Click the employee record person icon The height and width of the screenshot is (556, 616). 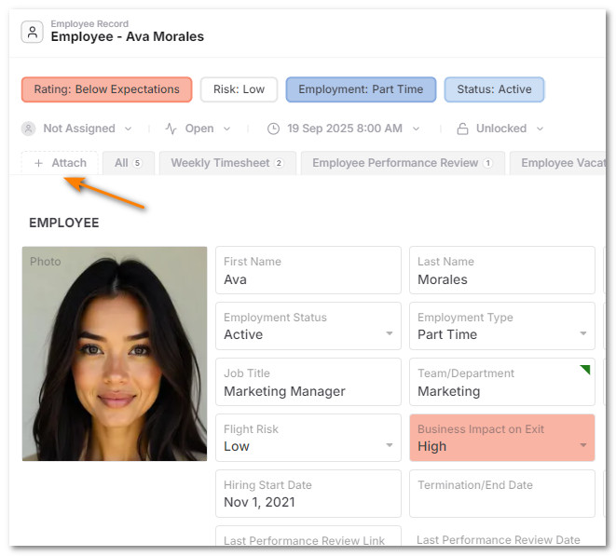click(34, 32)
